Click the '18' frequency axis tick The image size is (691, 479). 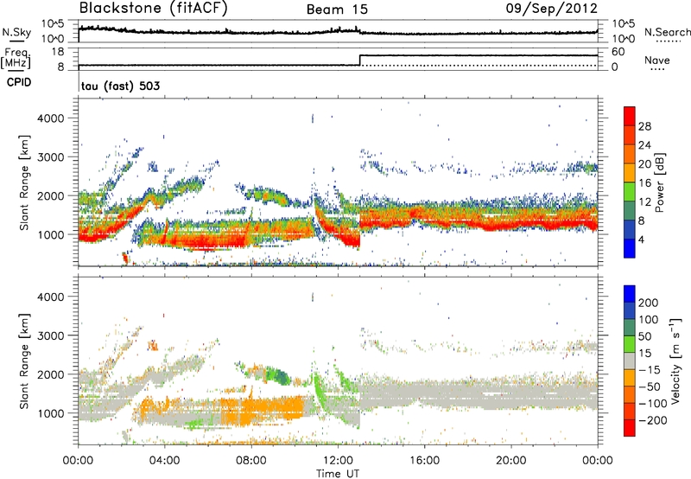pos(58,52)
